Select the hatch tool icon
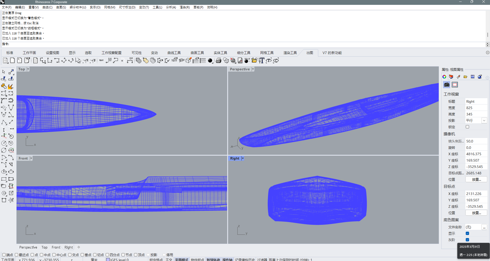The width and height of the screenshot is (490, 261). [x=139, y=61]
